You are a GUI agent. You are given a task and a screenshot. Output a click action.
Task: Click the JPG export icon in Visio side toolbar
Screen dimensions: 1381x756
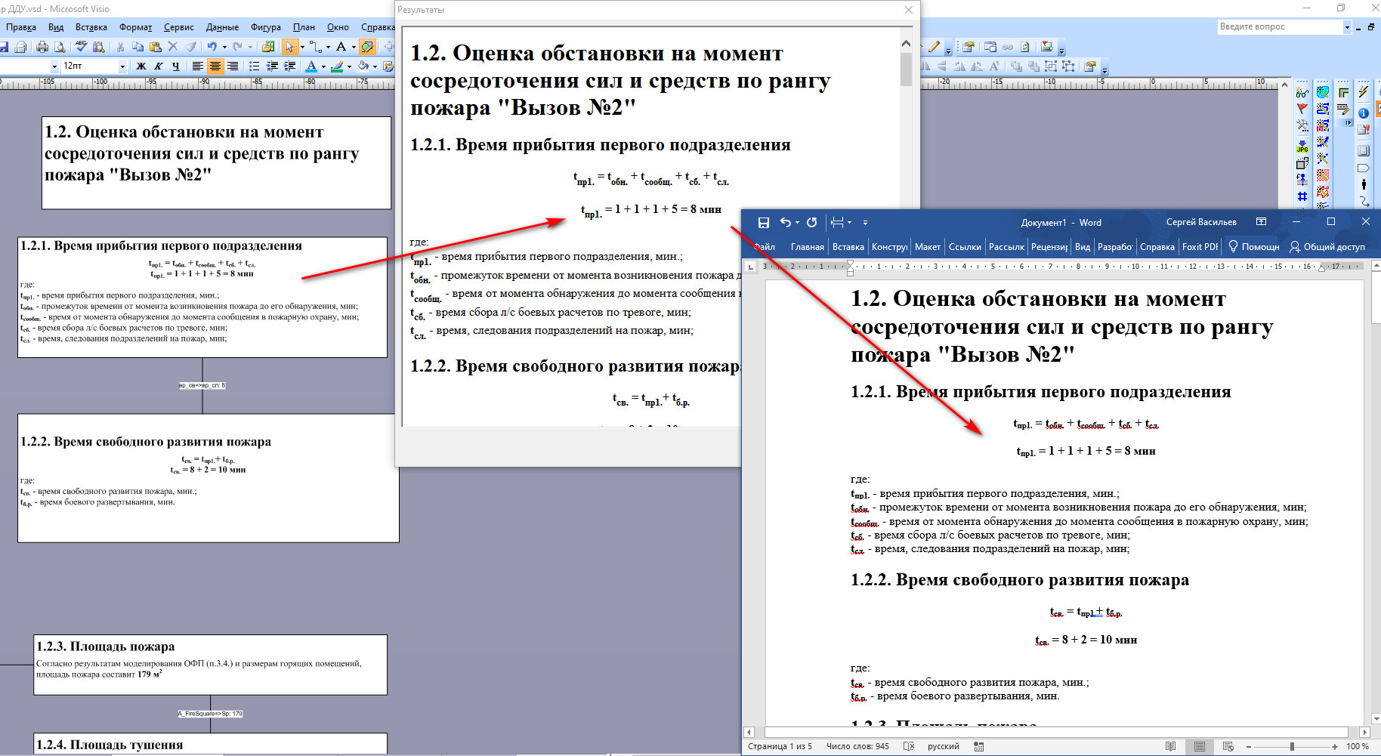[1302, 146]
